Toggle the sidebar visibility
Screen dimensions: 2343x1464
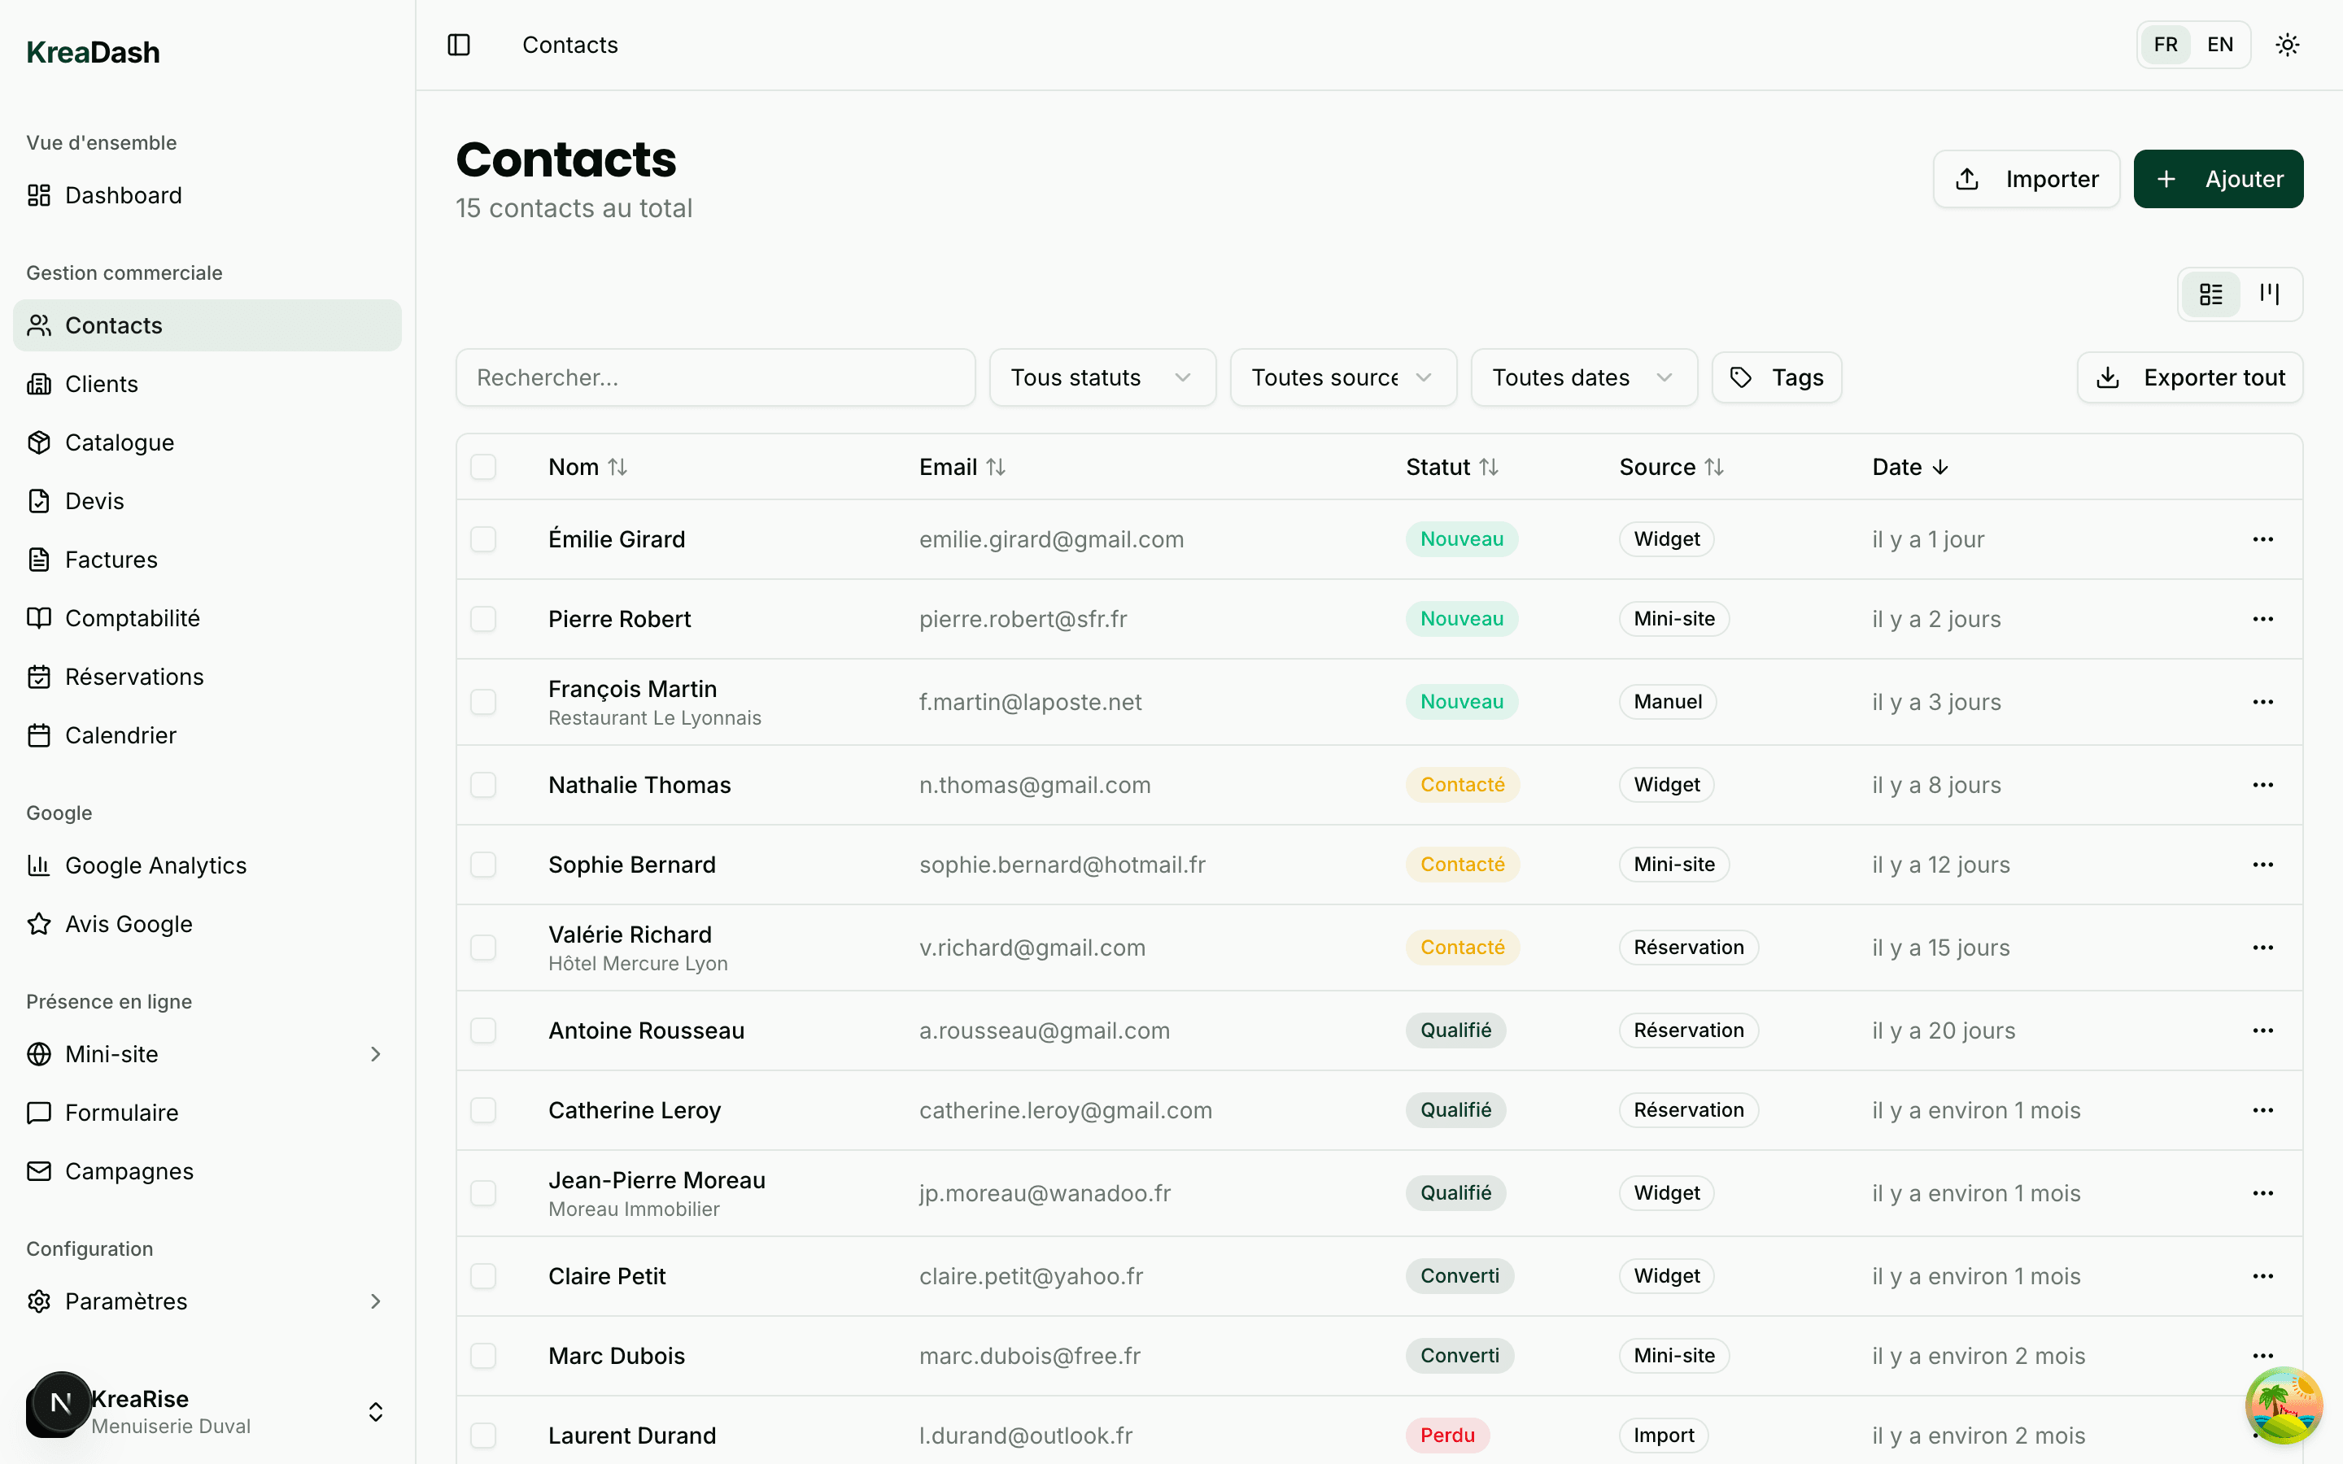click(458, 45)
